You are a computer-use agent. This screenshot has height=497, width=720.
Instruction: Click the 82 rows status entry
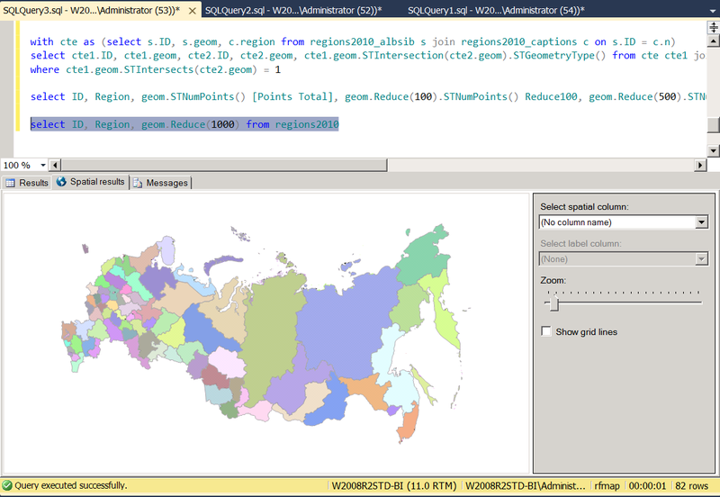(x=691, y=485)
